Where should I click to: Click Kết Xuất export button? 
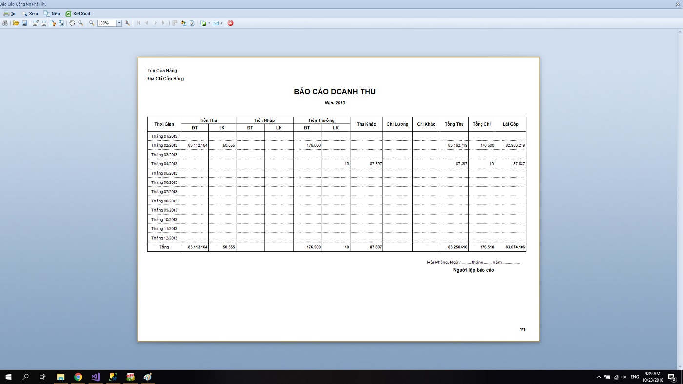coord(78,14)
